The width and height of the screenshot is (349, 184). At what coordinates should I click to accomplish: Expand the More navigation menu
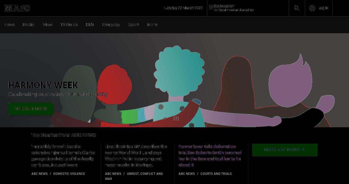[x=152, y=25]
